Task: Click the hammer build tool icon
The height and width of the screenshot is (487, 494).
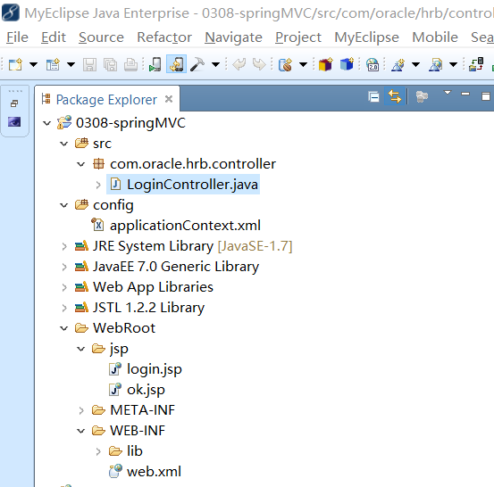Action: click(197, 64)
